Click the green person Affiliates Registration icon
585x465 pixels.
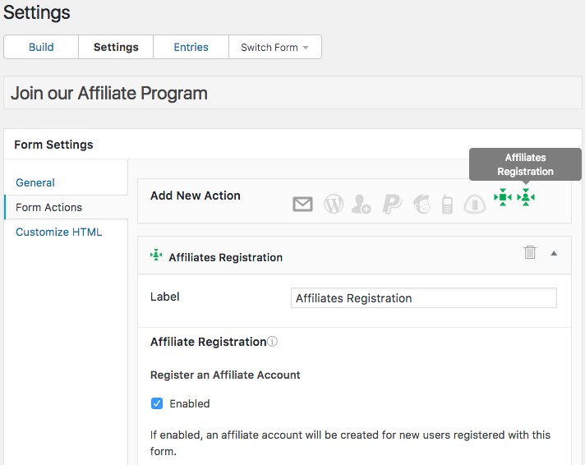[x=526, y=197]
